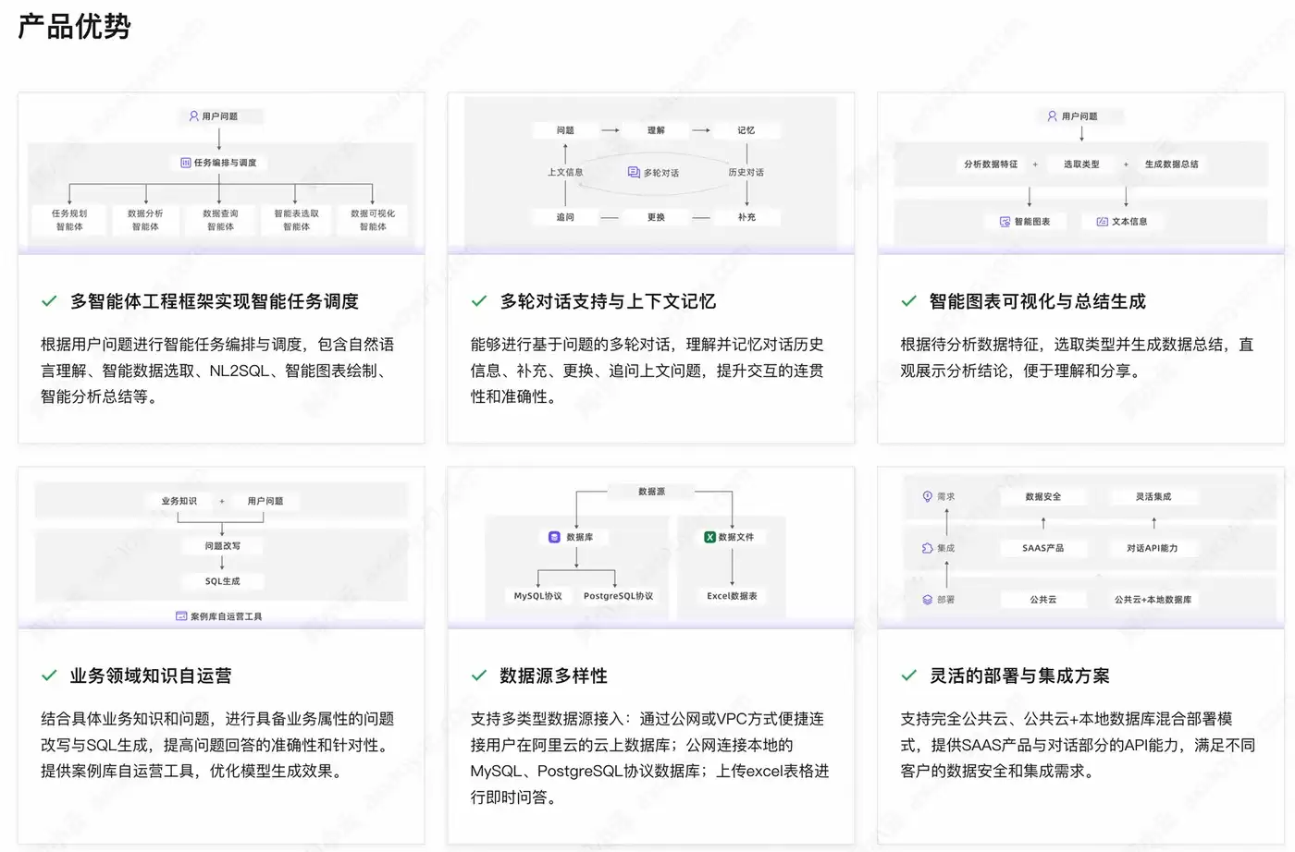Screen dimensions: 1295x852
Task: Click checkmark beside 业务领域知识自运营
Action: 49,676
